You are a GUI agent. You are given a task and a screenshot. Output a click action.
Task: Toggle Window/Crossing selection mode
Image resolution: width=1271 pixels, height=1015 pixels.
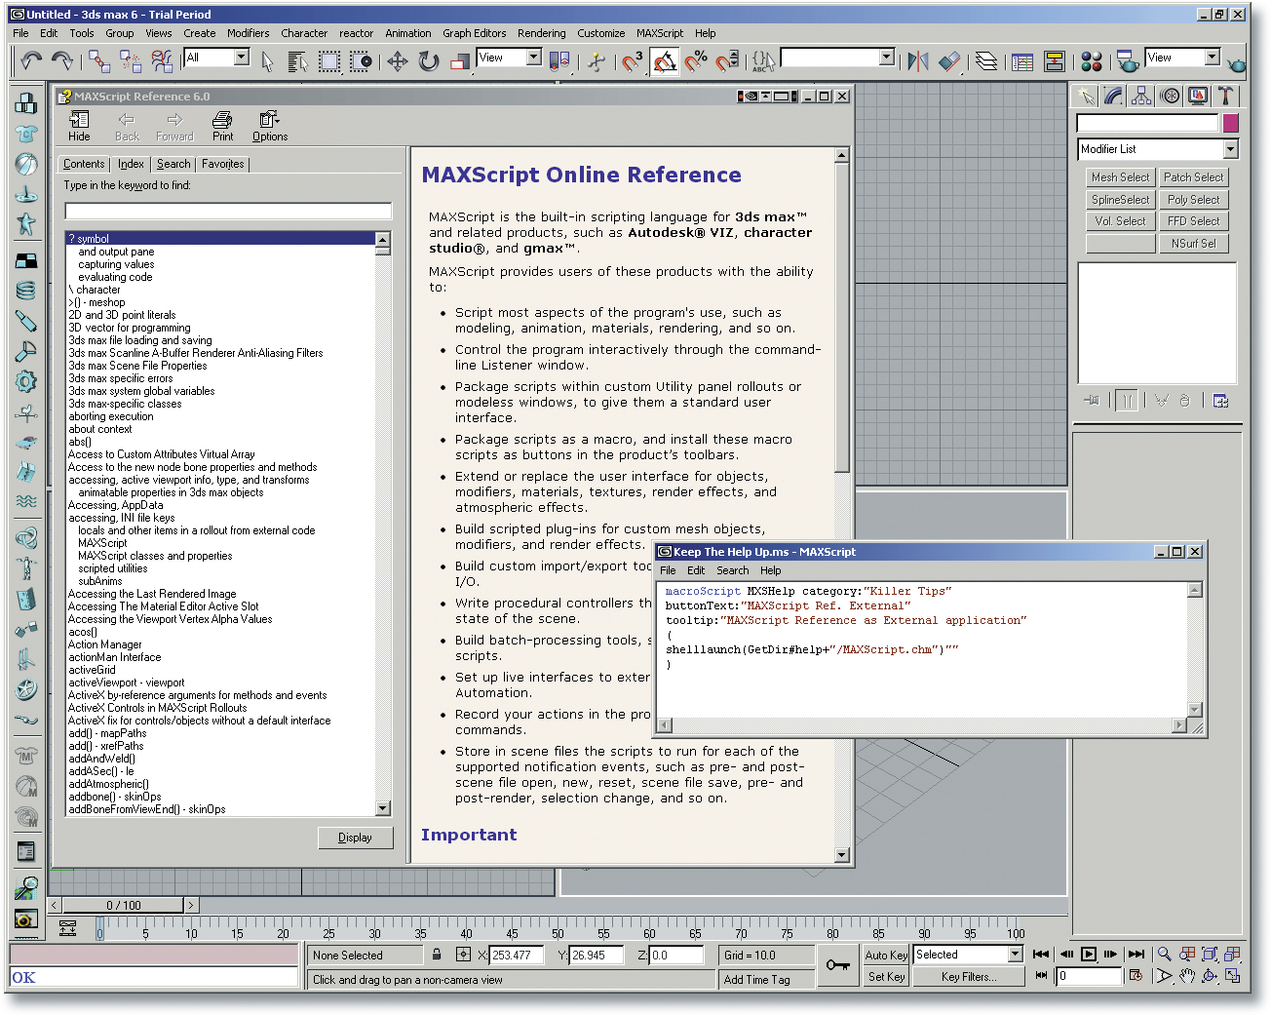[x=361, y=61]
